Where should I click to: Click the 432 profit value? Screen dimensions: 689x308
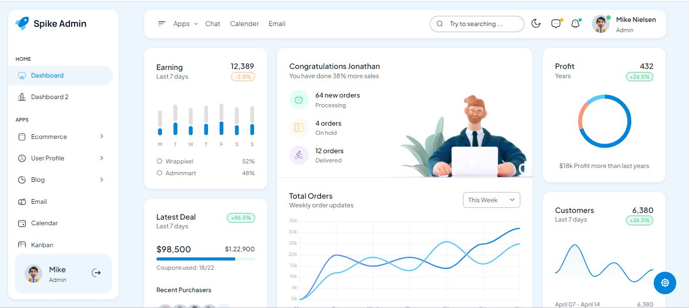pyautogui.click(x=647, y=66)
